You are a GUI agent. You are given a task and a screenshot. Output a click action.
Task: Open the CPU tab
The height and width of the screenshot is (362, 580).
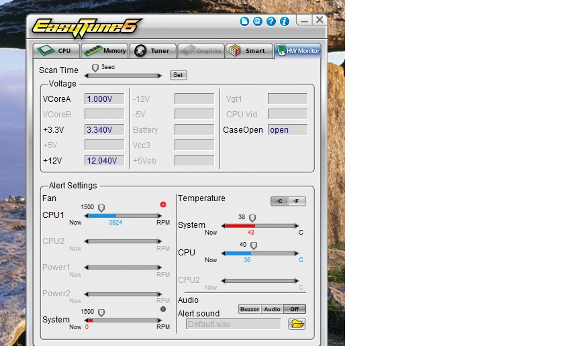(x=56, y=50)
